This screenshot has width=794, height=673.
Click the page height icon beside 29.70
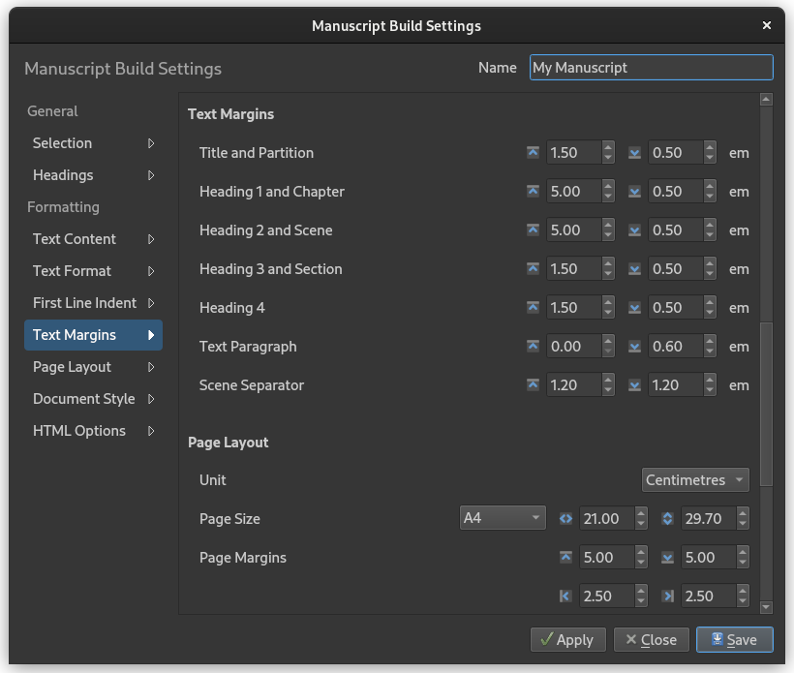(667, 518)
